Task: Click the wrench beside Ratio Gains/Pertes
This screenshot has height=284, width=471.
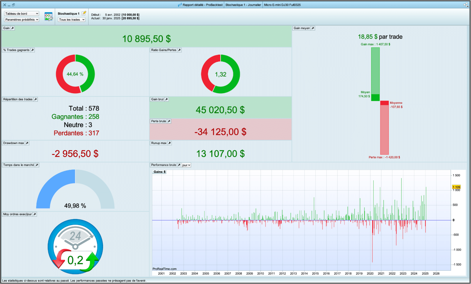Action: coord(180,50)
